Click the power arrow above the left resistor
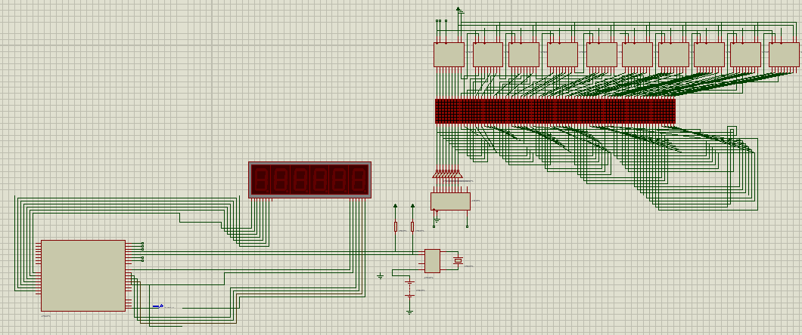 pyautogui.click(x=396, y=206)
